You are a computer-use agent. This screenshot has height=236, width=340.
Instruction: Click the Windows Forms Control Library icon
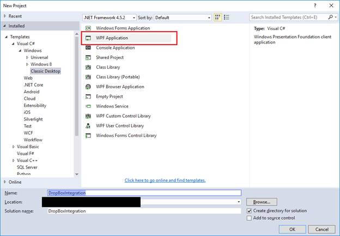88,136
